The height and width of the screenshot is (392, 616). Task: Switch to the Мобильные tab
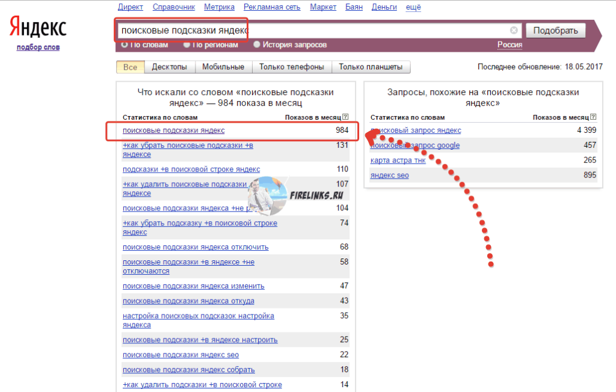223,67
